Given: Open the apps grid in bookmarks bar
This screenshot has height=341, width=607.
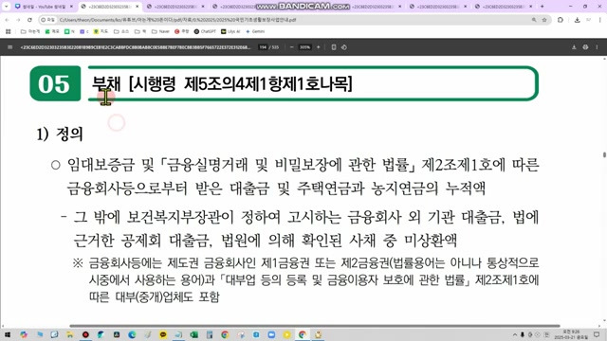Looking at the screenshot, I should coord(9,31).
